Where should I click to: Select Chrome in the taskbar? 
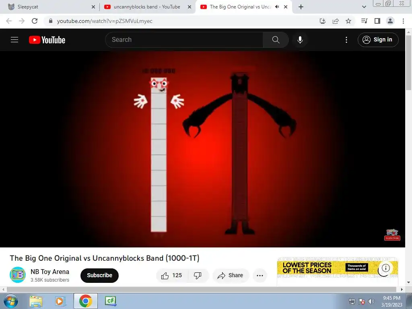point(85,301)
